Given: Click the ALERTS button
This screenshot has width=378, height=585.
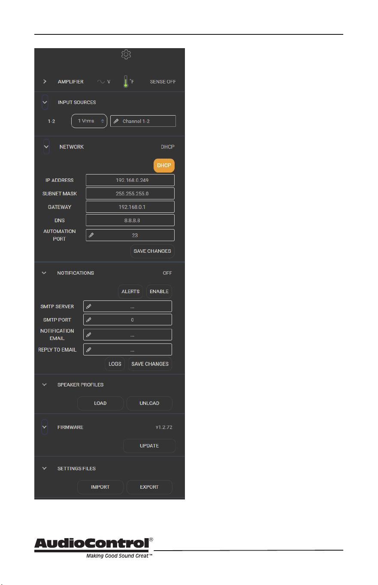Looking at the screenshot, I should pos(130,291).
